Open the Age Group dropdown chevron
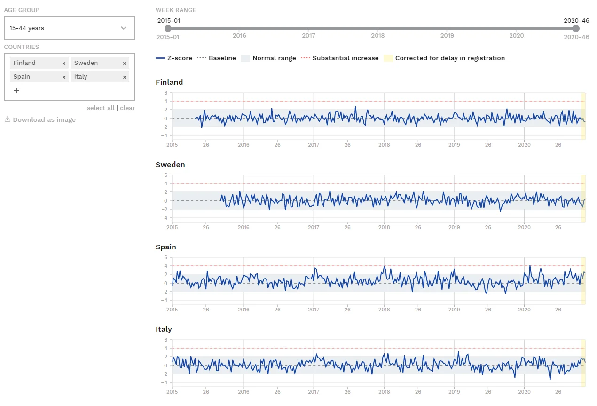 pos(124,28)
